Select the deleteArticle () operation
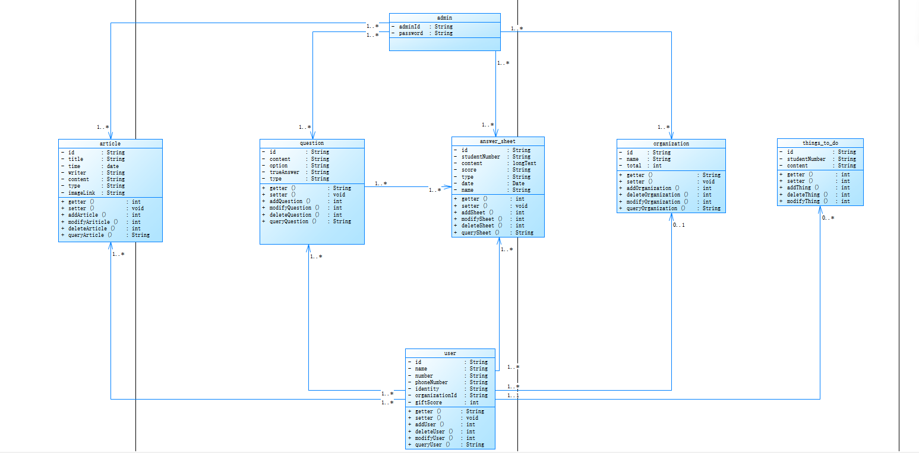This screenshot has width=919, height=453. tap(100, 229)
